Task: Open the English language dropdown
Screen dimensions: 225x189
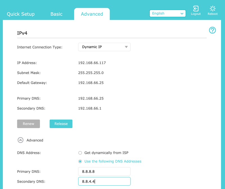Action: click(x=167, y=13)
